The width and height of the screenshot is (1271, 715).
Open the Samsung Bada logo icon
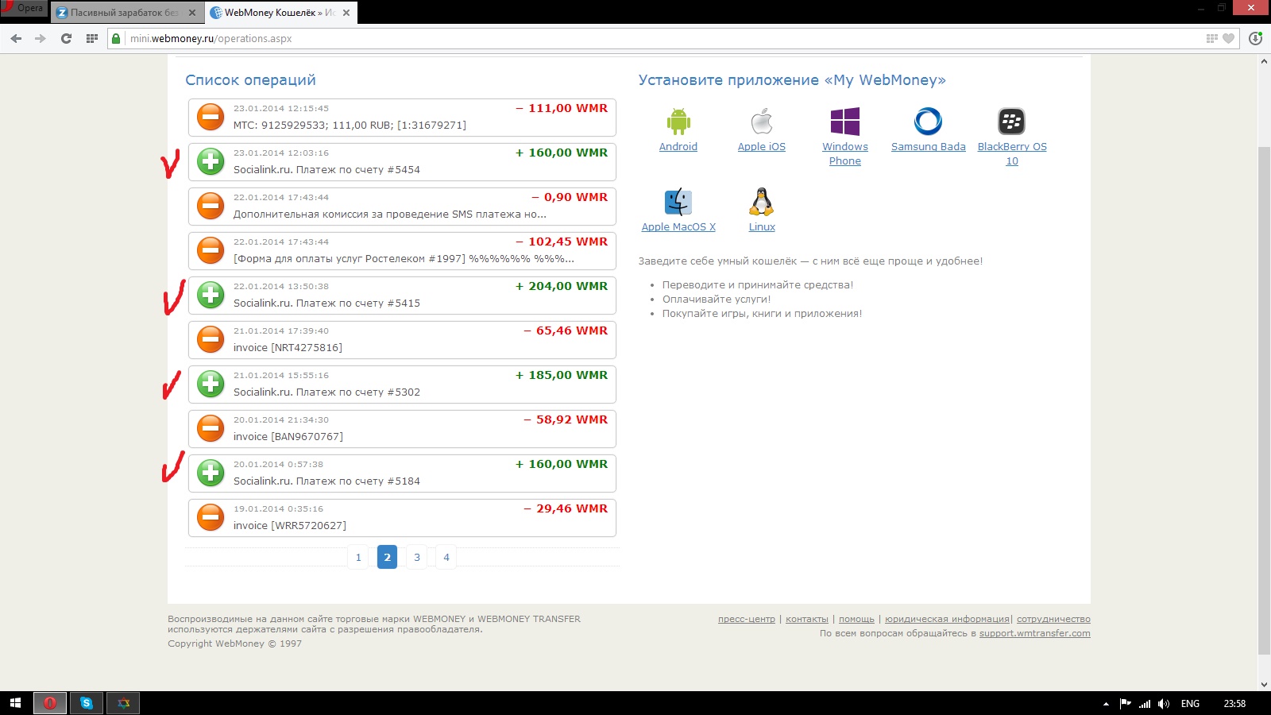pyautogui.click(x=928, y=122)
